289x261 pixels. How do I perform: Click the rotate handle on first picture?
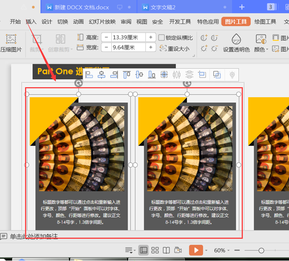[x=79, y=83]
